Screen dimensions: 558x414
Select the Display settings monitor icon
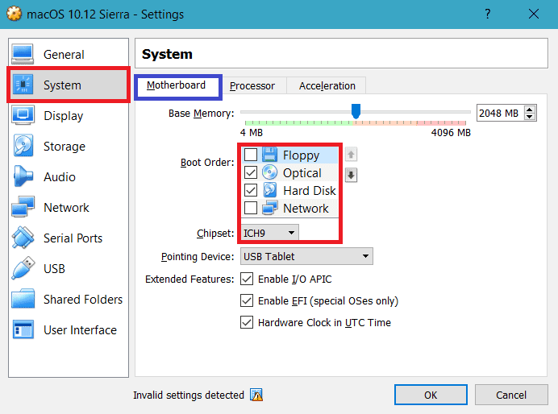coord(23,115)
